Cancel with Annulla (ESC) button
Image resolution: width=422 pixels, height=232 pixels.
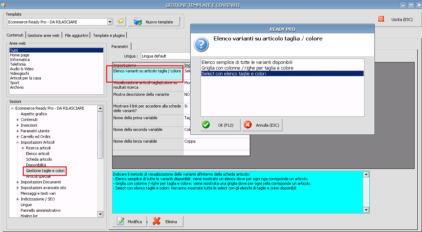262,125
